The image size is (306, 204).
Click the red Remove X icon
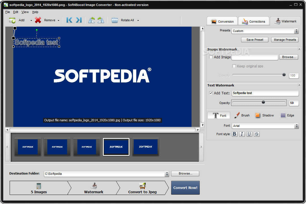(38, 20)
